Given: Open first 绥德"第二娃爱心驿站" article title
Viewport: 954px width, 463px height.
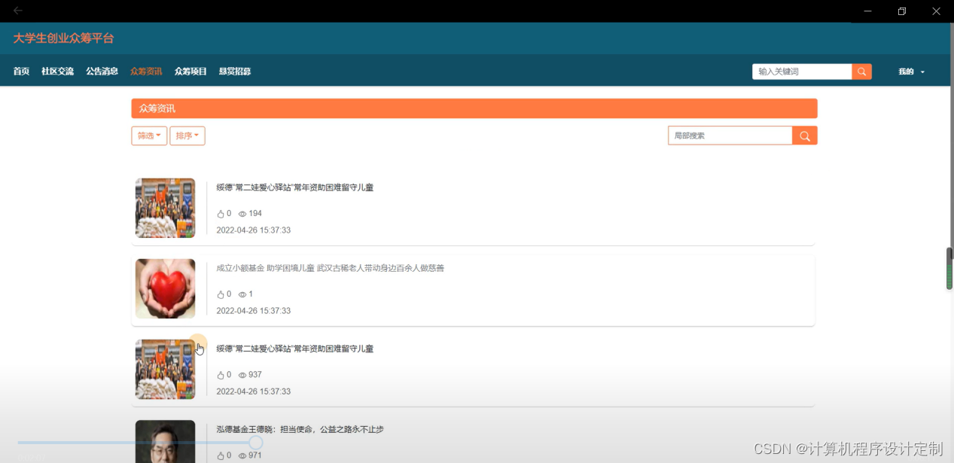Looking at the screenshot, I should (x=295, y=187).
